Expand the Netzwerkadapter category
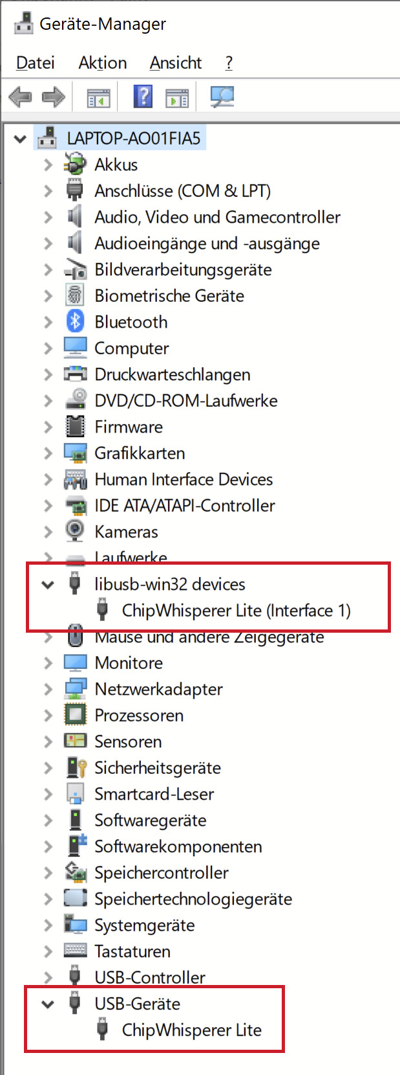Image resolution: width=400 pixels, height=1075 pixels. pos(48,689)
